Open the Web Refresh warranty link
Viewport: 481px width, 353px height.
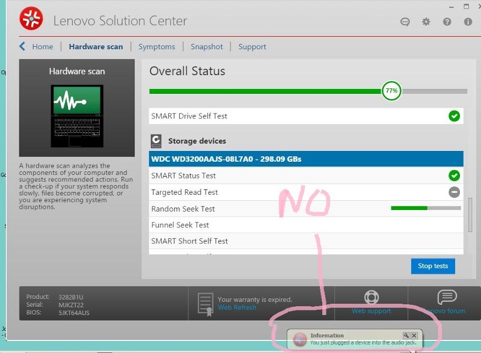237,307
